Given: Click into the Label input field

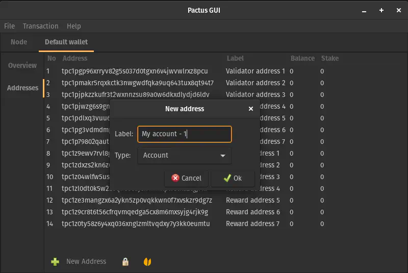Looking at the screenshot, I should pos(185,134).
